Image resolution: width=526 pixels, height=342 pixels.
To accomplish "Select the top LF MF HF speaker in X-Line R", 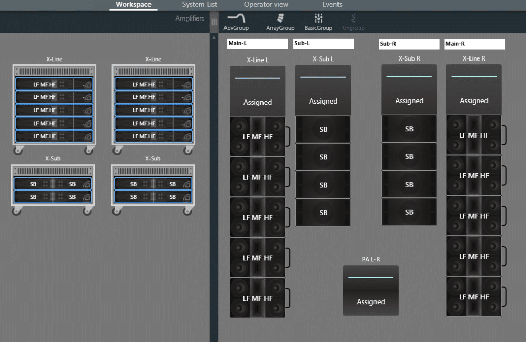I will [474, 135].
